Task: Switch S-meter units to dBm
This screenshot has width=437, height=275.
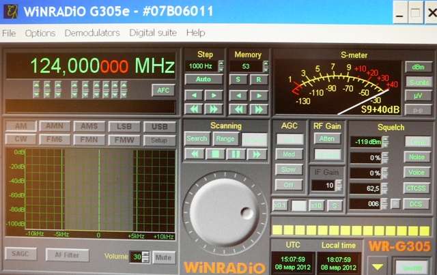Action: click(419, 67)
